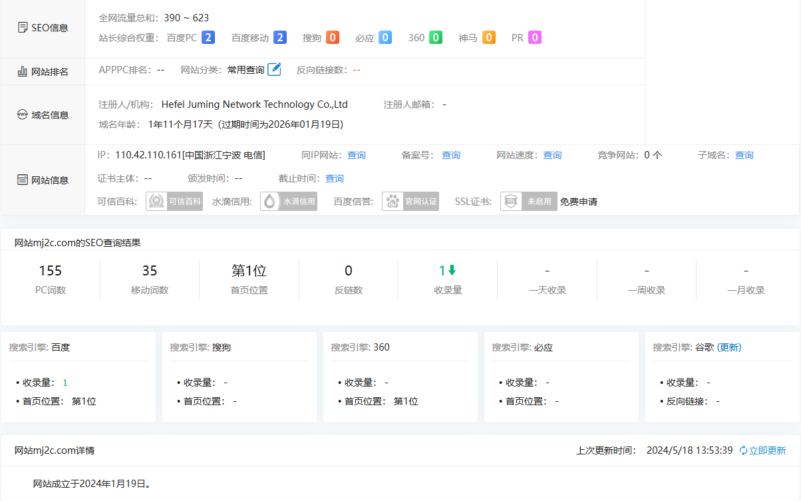Click 免费申请 for SSL certificate
This screenshot has height=501, width=801.
[x=579, y=202]
